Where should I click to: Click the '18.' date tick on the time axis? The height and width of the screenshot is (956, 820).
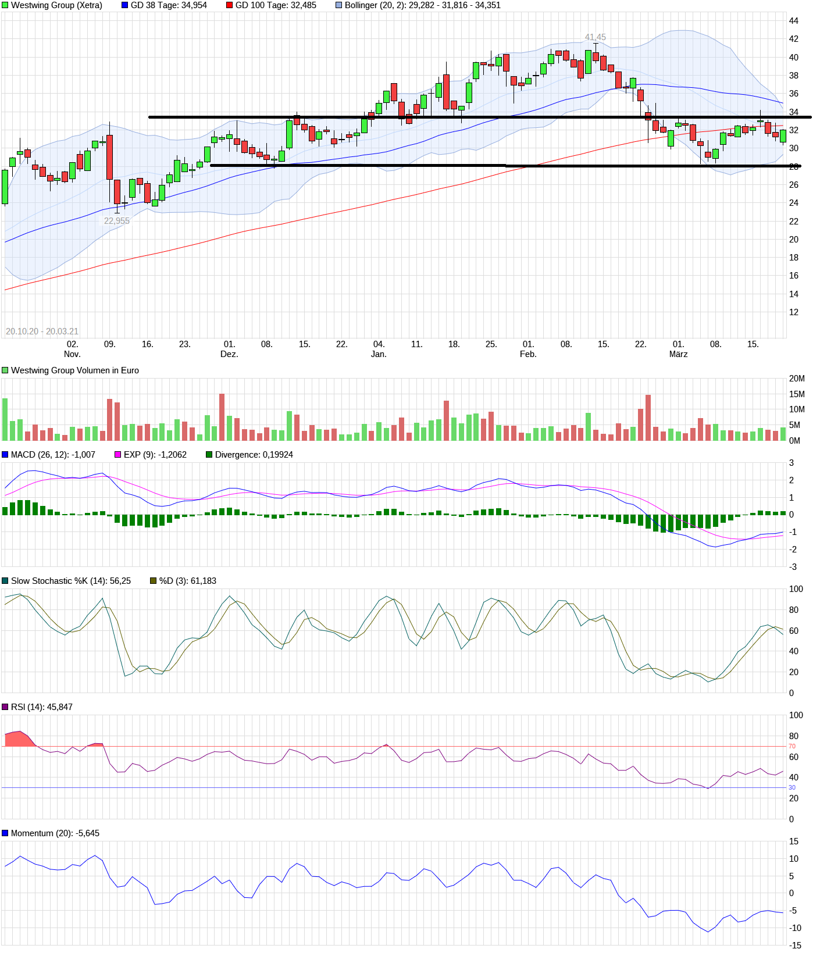pos(454,344)
